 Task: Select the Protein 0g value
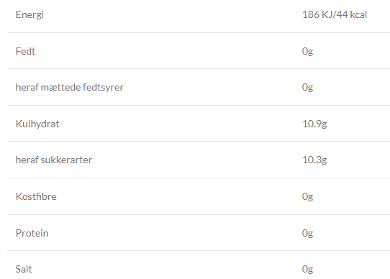[307, 233]
